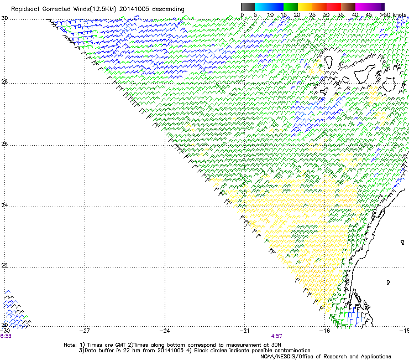This screenshot has height=360, width=409.
Task: Click the longitude "-30" axis label
Action: point(5,331)
